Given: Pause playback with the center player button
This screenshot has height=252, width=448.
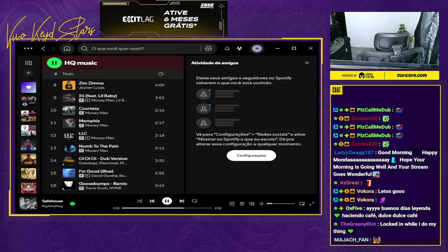Looking at the screenshot, I should pos(167,201).
